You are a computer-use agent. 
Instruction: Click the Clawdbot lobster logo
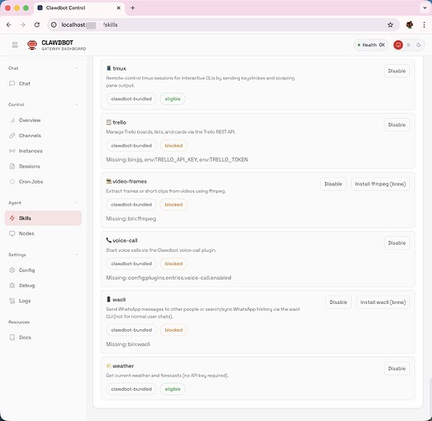(32, 45)
